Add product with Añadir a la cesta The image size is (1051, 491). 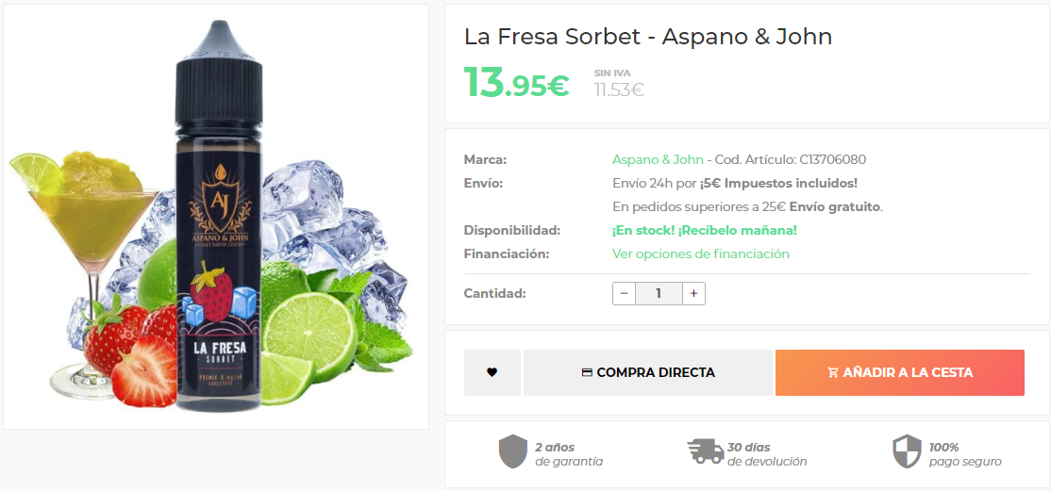tap(899, 372)
